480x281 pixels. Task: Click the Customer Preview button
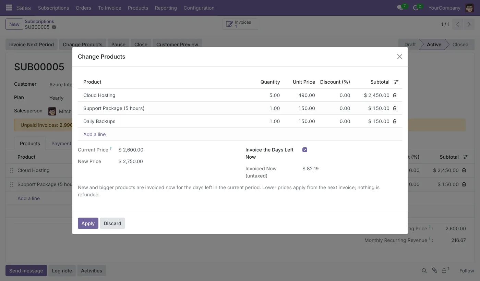click(x=177, y=44)
